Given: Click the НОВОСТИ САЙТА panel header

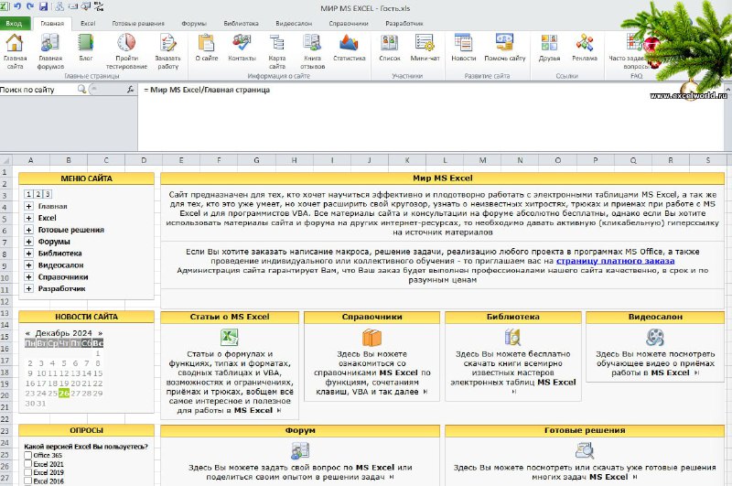Looking at the screenshot, I should [x=86, y=317].
